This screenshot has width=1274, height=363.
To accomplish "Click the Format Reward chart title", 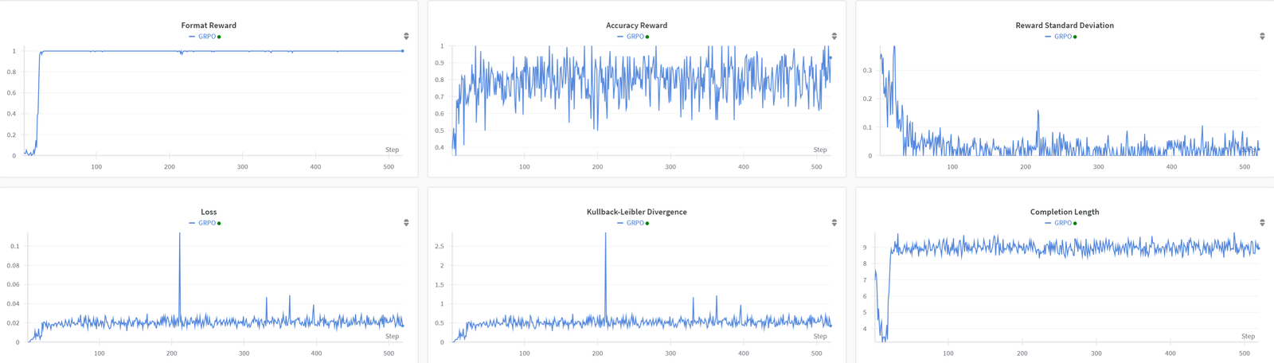I will coord(209,25).
